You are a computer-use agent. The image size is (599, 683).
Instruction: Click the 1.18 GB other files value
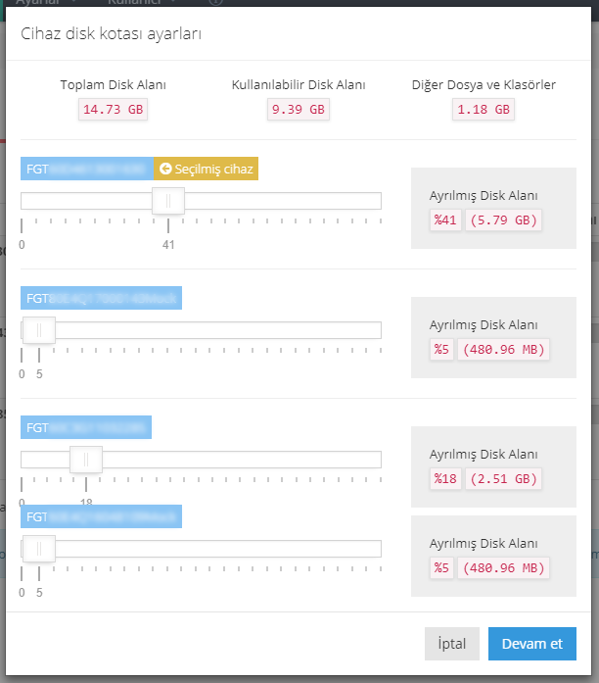click(484, 110)
